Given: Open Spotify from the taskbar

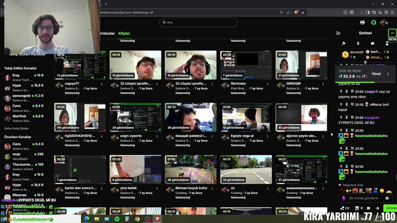Looking at the screenshot, I should coord(117,219).
